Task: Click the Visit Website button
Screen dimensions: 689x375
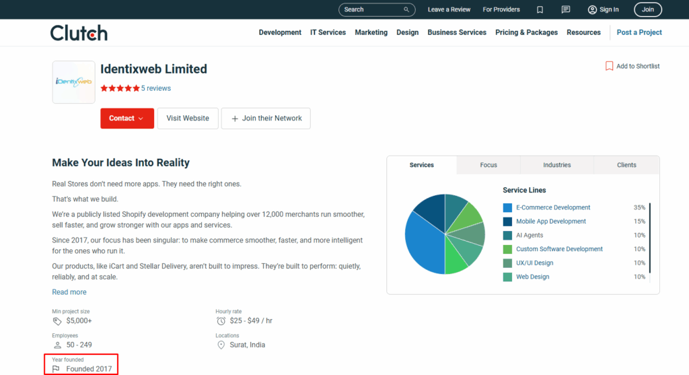Action: [x=188, y=118]
